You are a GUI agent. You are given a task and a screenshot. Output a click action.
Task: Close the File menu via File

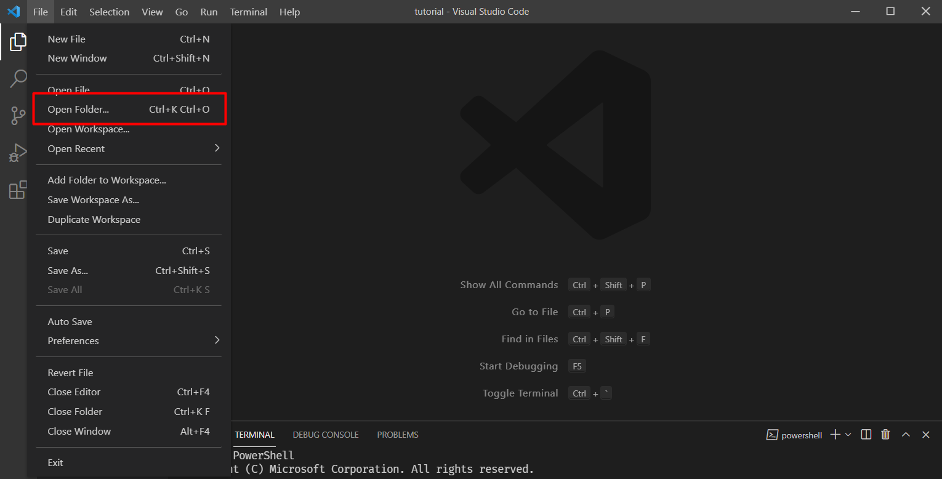coord(41,12)
